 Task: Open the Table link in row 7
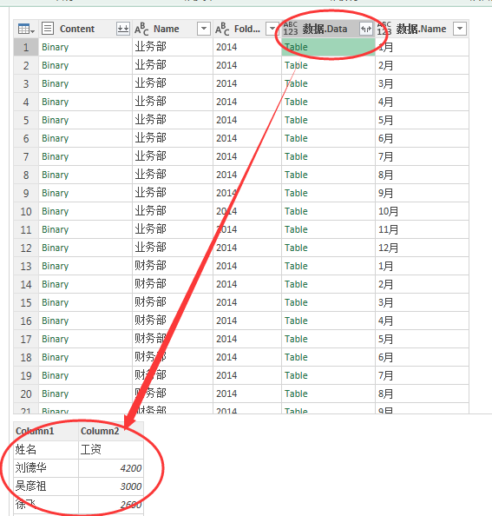(296, 156)
